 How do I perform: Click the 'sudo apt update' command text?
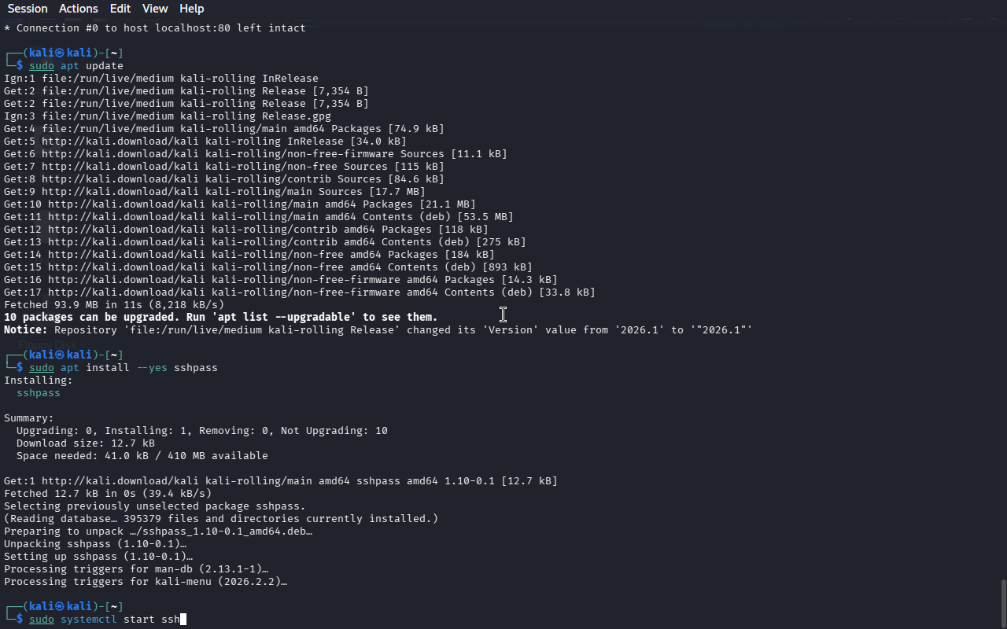click(76, 66)
